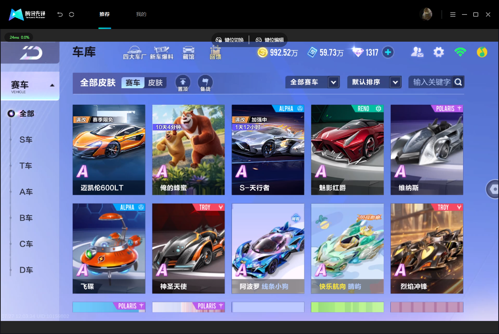
Task: Click the search magnifier icon
Action: (x=458, y=82)
